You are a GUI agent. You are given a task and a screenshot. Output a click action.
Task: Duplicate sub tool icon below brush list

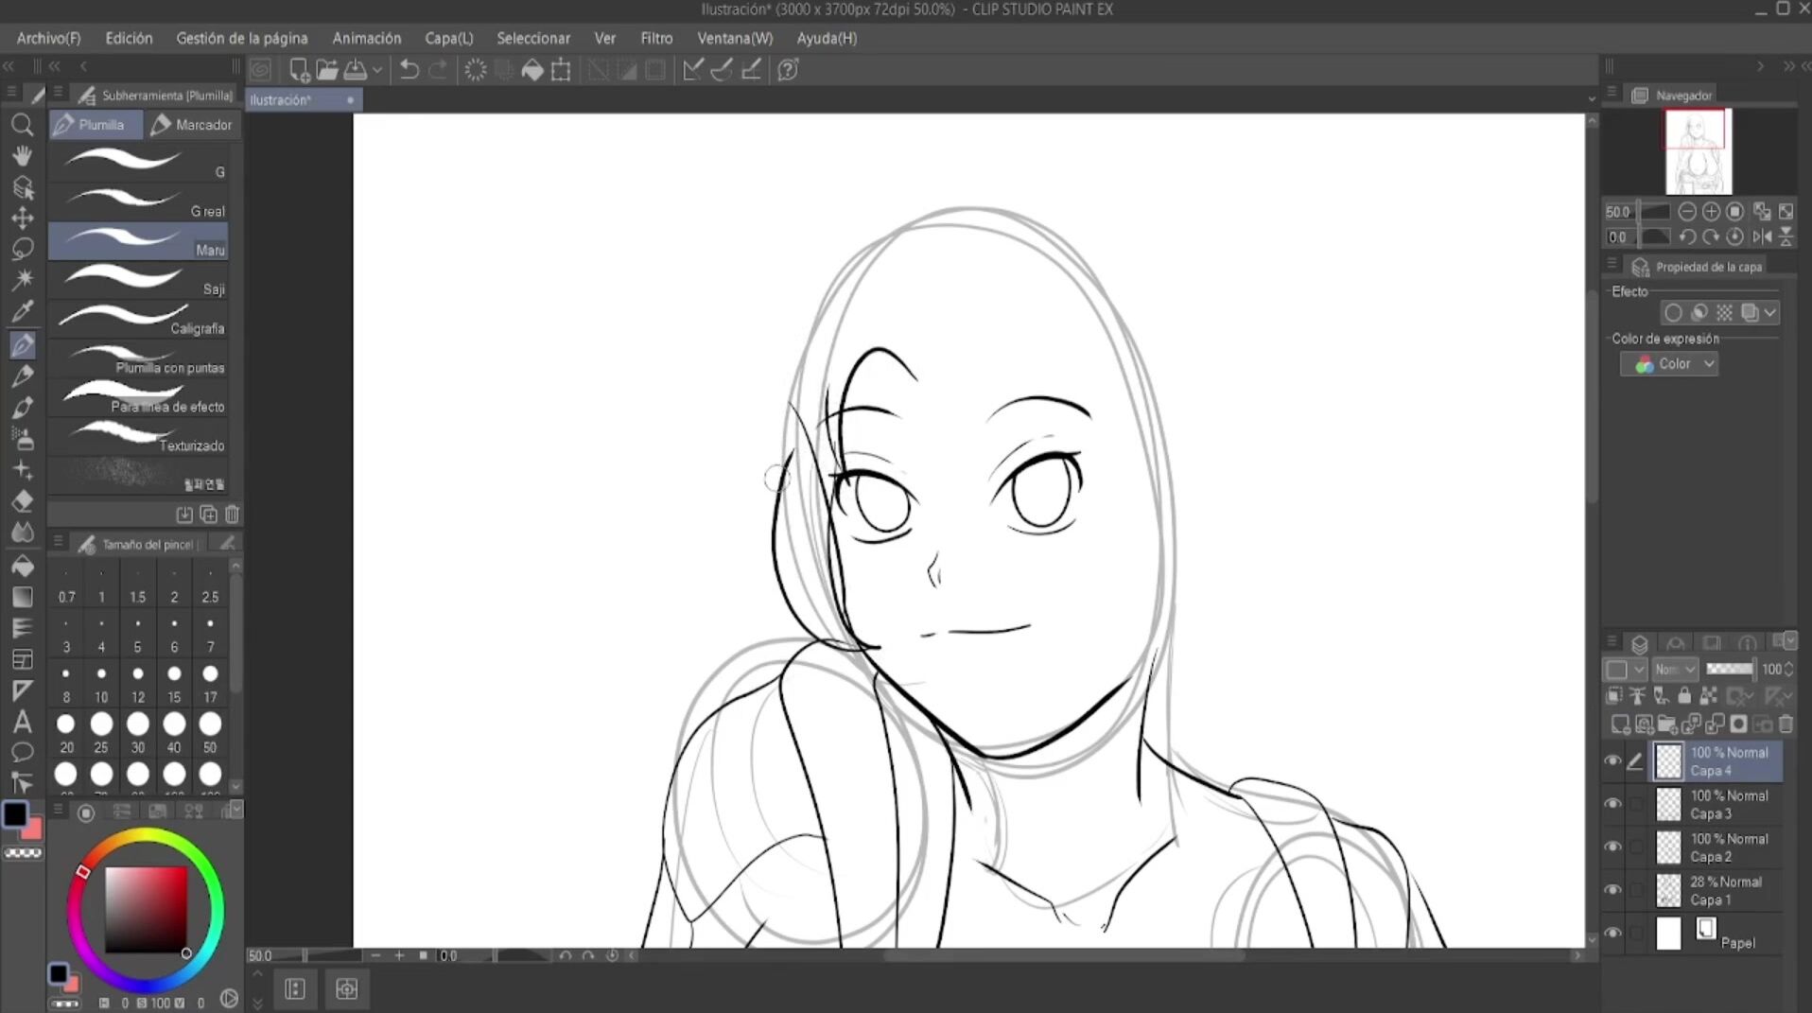[x=208, y=515]
